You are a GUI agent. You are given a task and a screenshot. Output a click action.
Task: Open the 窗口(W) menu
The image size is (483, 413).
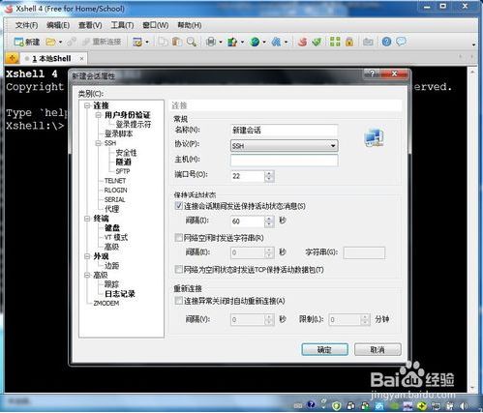[156, 25]
